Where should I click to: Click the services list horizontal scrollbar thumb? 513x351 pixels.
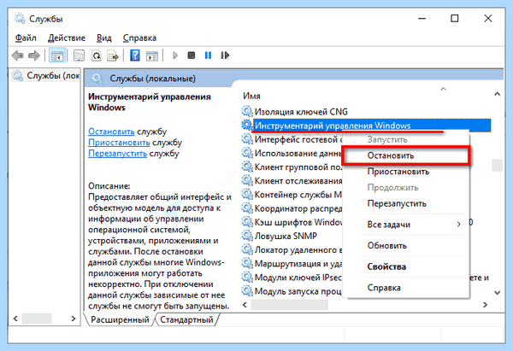(x=290, y=305)
